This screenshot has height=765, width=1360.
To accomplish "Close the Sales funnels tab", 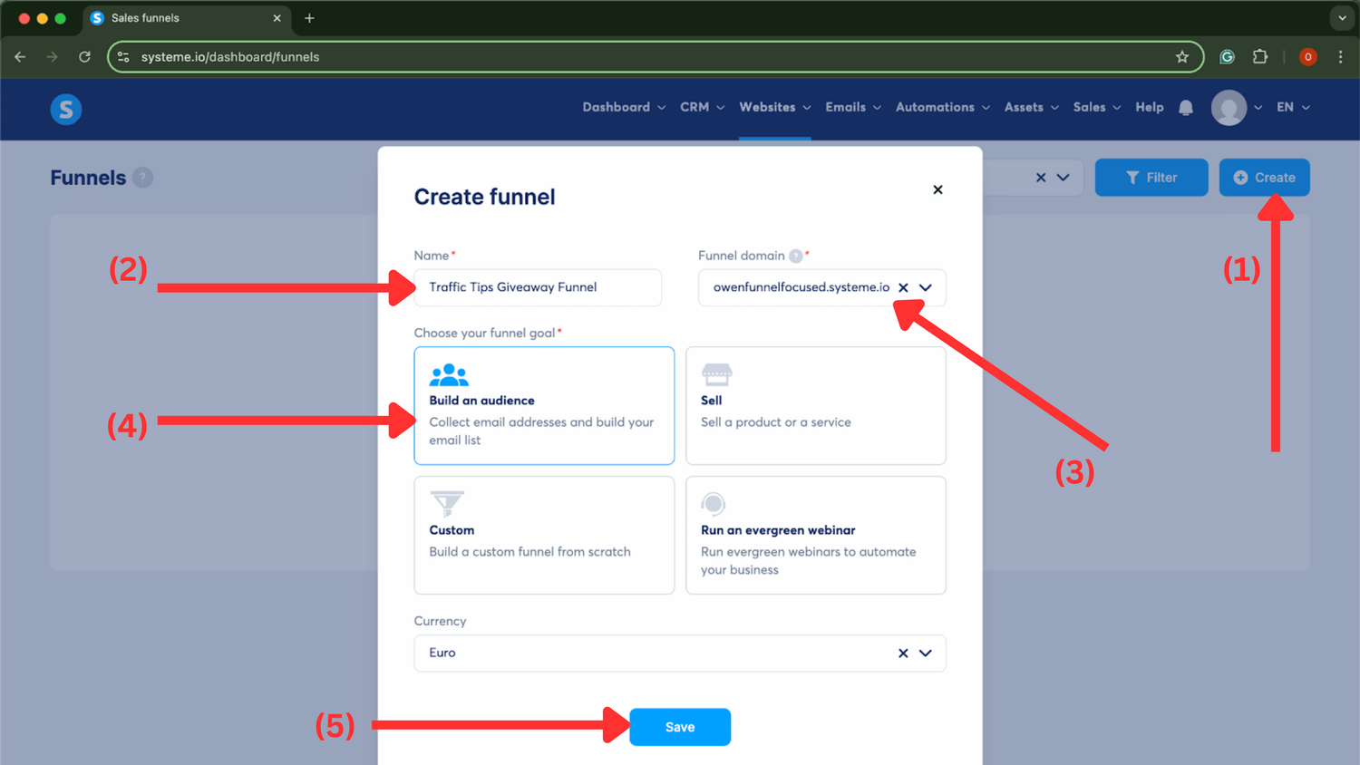I will tap(277, 18).
